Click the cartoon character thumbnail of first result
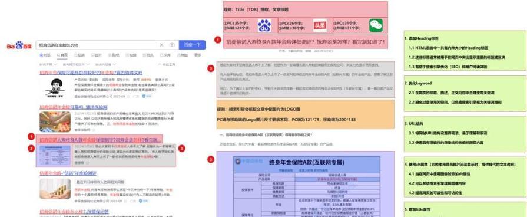527x217 pixels. (55, 88)
